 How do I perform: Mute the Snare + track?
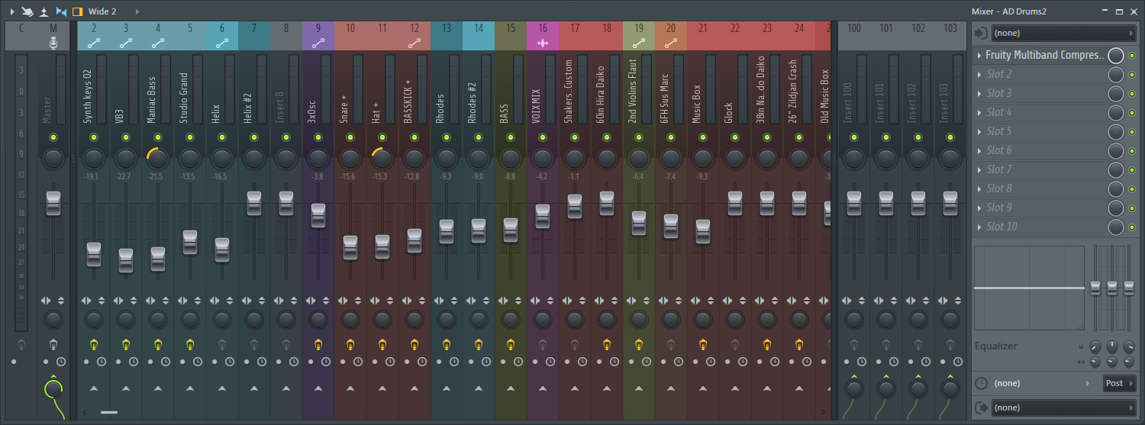(x=350, y=137)
